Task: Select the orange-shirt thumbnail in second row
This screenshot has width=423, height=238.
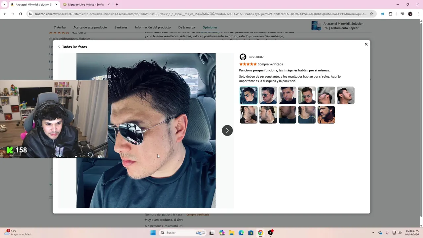Action: point(326,115)
